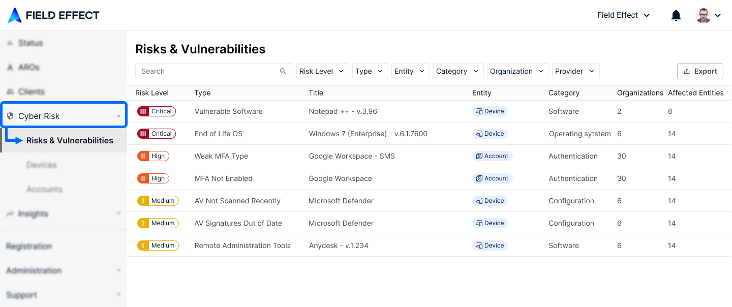This screenshot has width=732, height=307.
Task: Click the Critical badge for Notepad ++ row
Action: 157,111
